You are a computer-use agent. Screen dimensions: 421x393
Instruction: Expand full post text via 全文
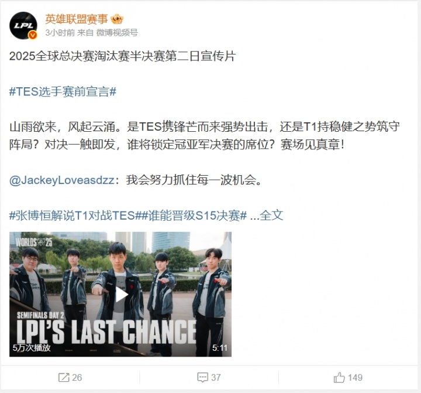(271, 216)
